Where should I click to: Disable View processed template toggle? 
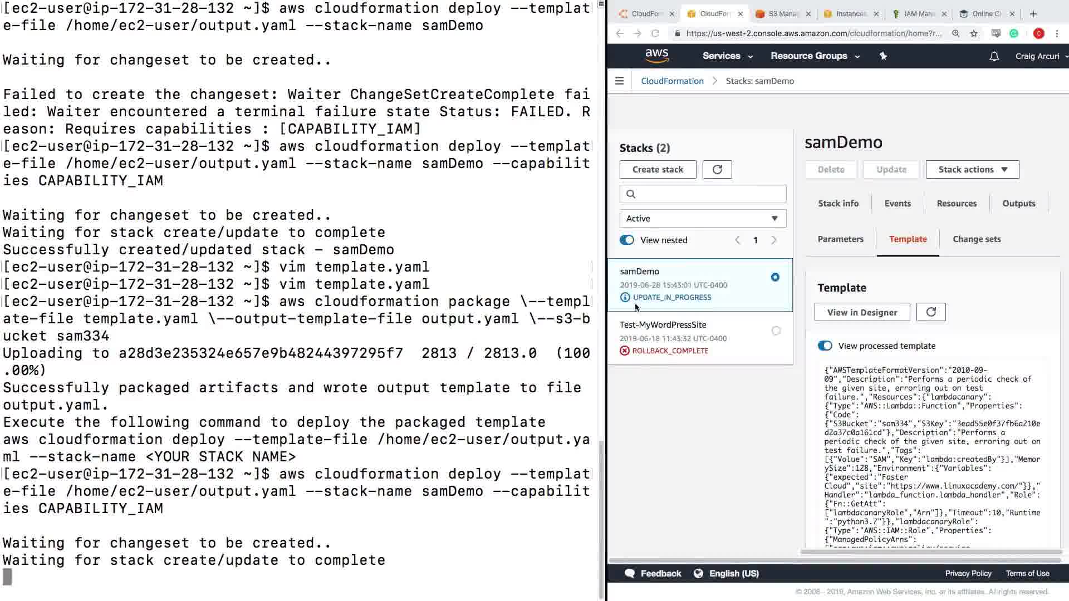[x=825, y=346]
